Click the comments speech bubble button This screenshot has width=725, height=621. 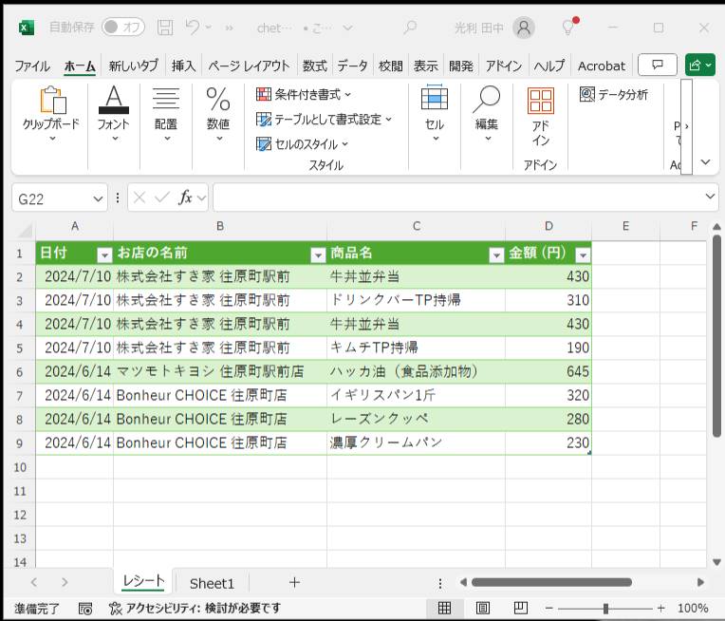658,65
